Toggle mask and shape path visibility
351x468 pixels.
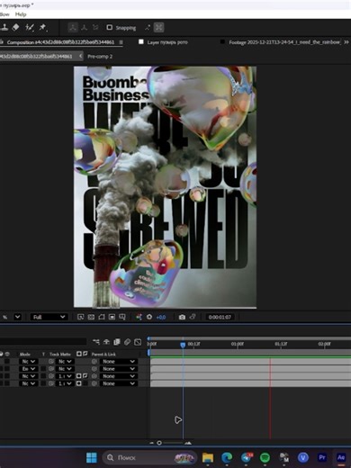[x=102, y=317]
